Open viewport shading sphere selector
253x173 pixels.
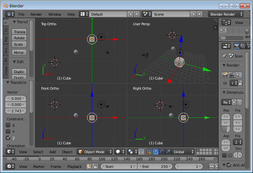click(x=120, y=152)
